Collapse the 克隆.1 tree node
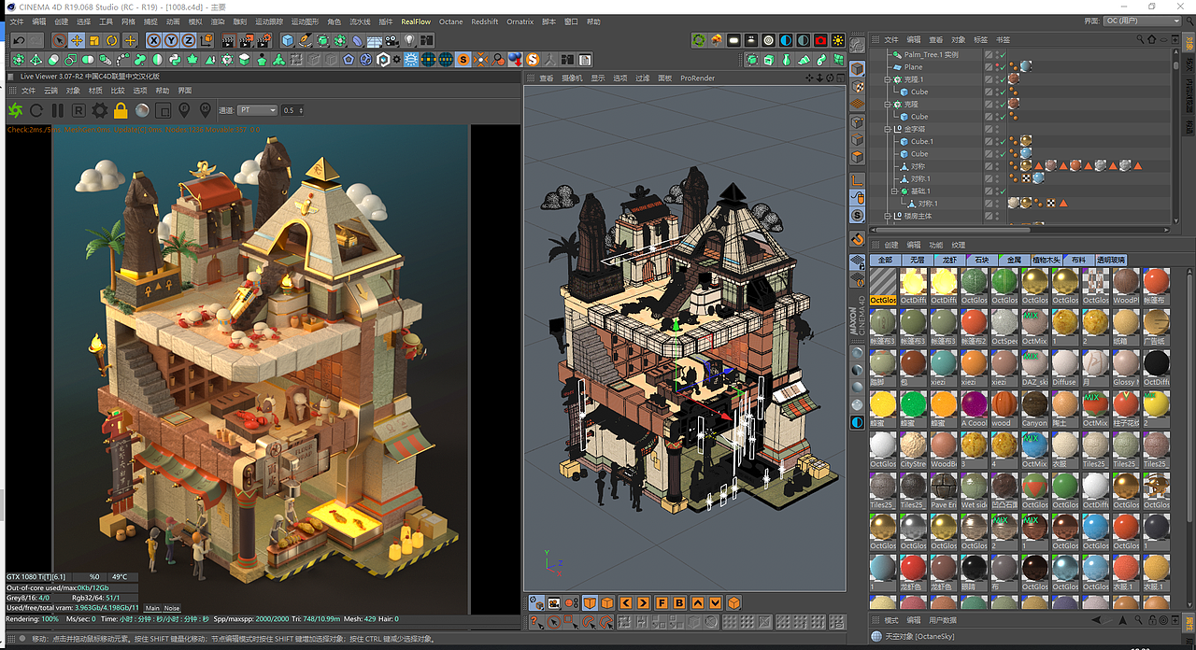The height and width of the screenshot is (650, 1196). [888, 79]
